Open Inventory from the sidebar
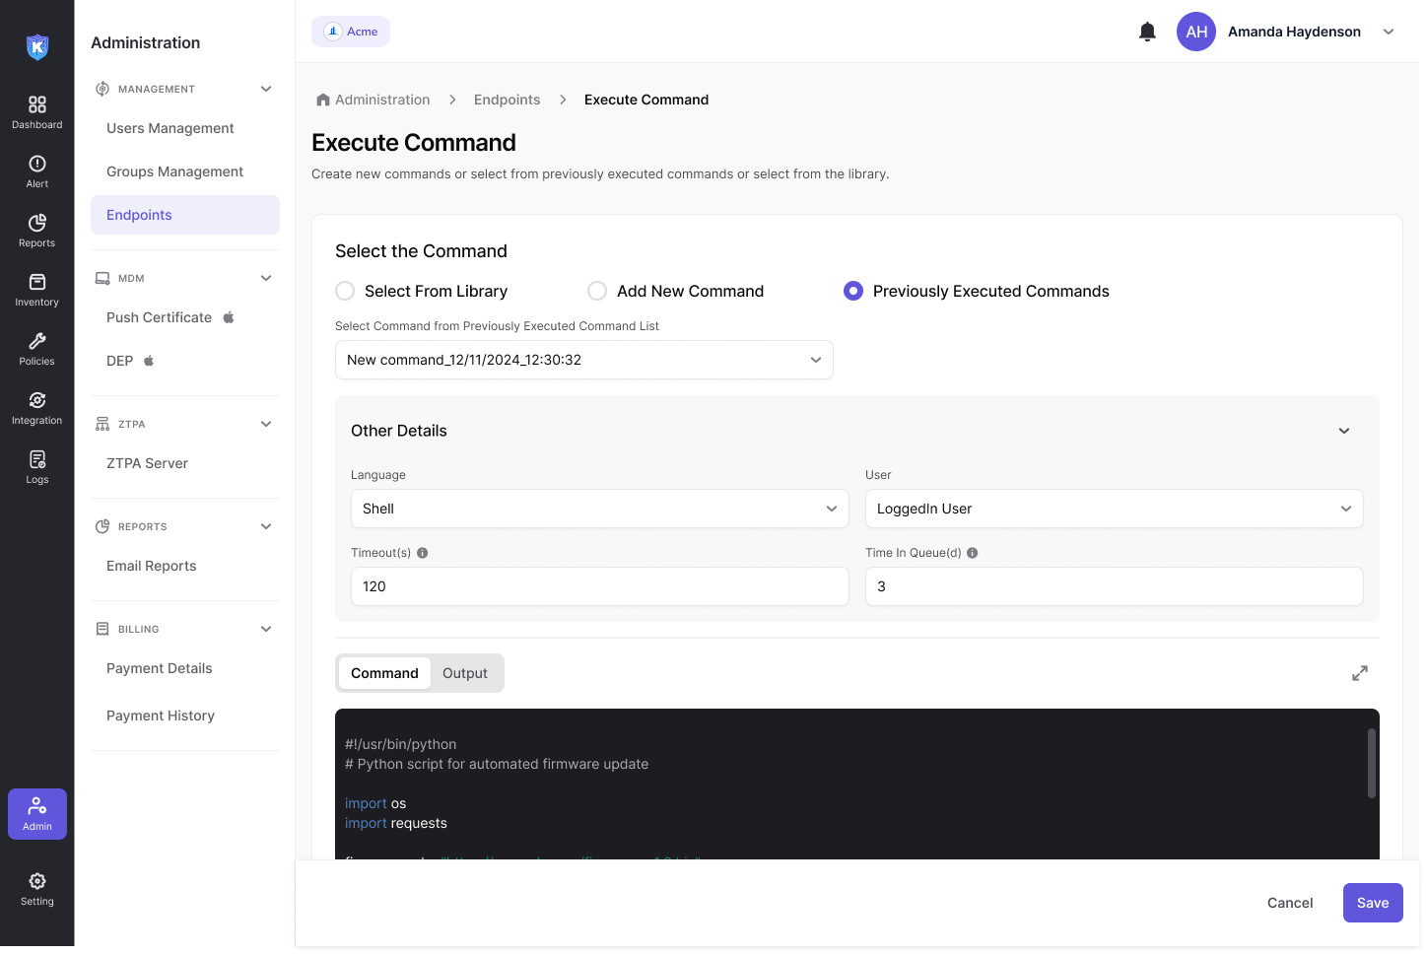 coord(36,289)
